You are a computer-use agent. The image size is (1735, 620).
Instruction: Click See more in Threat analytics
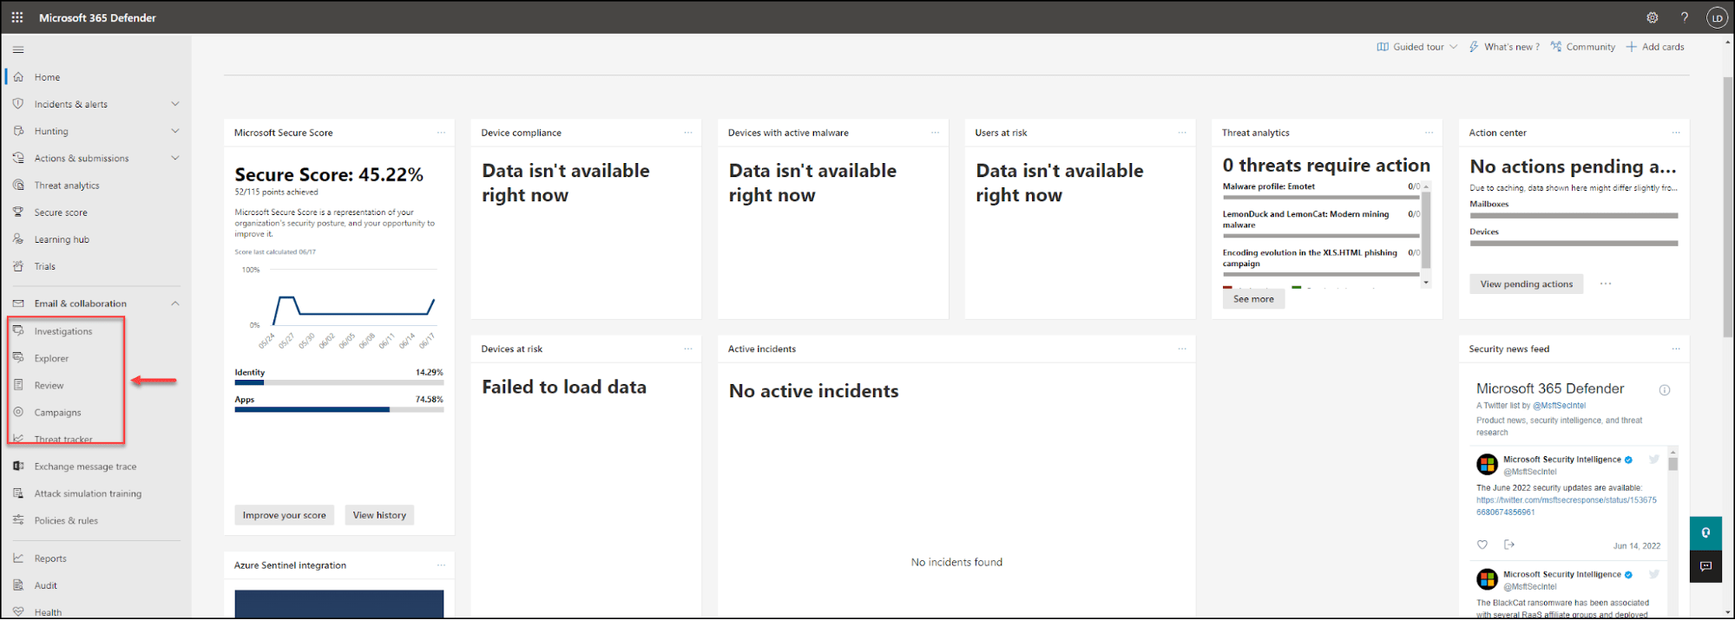(1254, 299)
